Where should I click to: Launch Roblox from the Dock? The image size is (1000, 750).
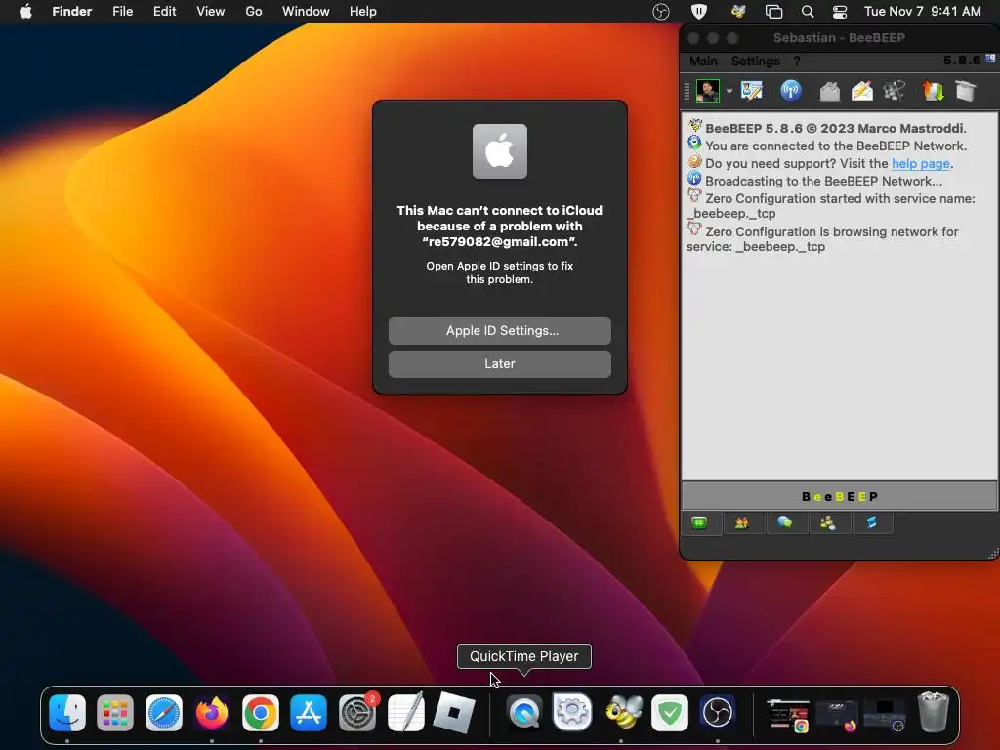pyautogui.click(x=454, y=712)
